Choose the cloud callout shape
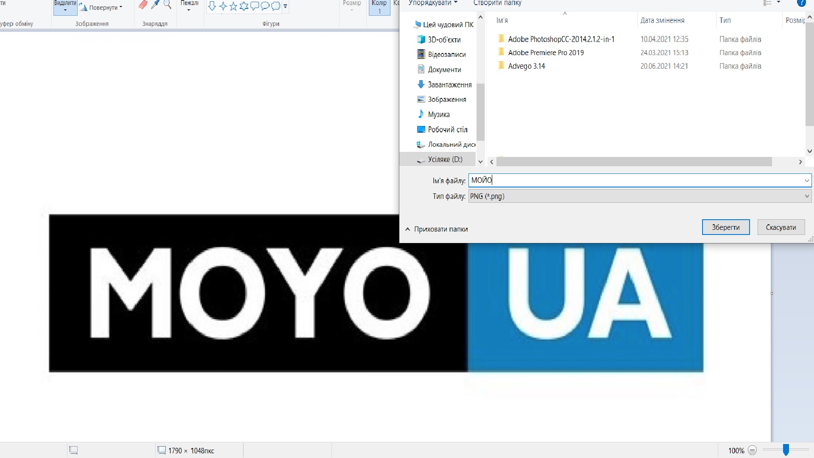Image resolution: width=814 pixels, height=458 pixels. coord(276,6)
